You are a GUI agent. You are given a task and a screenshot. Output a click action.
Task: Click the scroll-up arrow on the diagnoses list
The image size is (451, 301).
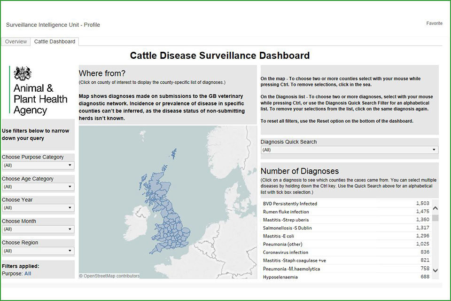435,207
